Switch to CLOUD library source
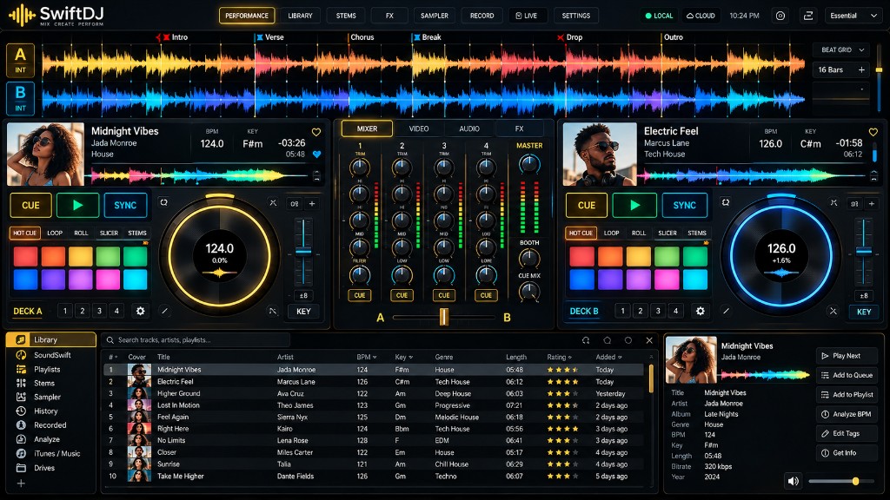This screenshot has height=500, width=890. (701, 16)
